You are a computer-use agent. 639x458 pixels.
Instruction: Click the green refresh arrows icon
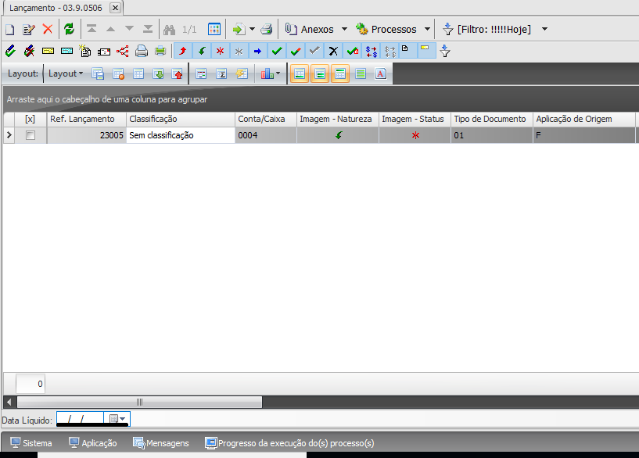pos(70,30)
